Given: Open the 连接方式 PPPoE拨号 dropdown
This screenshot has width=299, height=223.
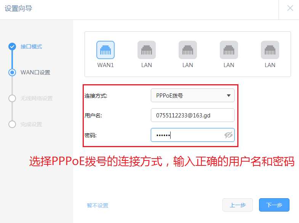Looking at the screenshot, I should click(x=193, y=95).
